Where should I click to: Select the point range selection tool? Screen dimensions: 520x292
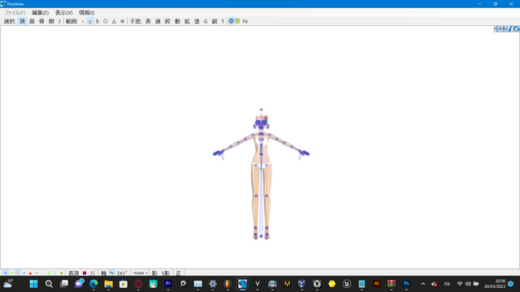pyautogui.click(x=83, y=21)
